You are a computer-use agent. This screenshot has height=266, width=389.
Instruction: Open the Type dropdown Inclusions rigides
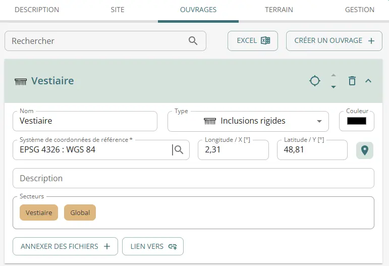[248, 121]
